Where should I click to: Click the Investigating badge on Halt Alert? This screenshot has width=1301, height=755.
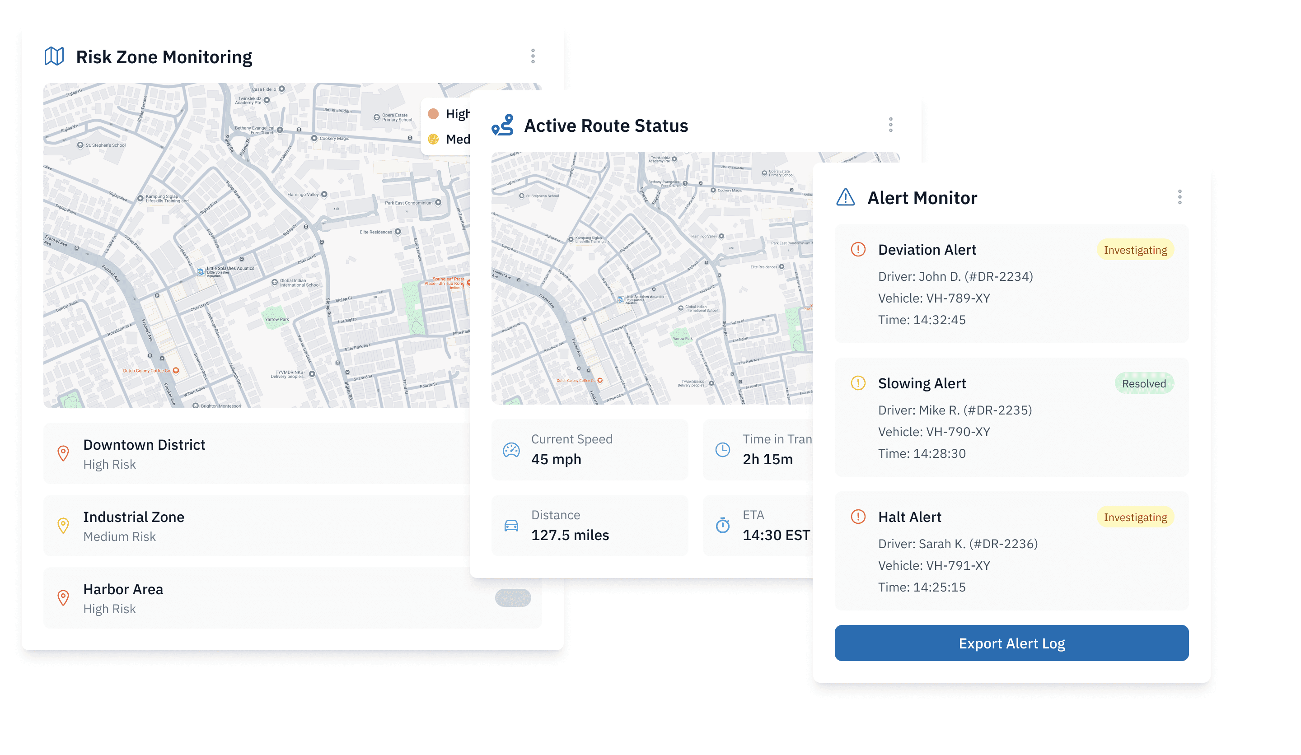(x=1135, y=517)
